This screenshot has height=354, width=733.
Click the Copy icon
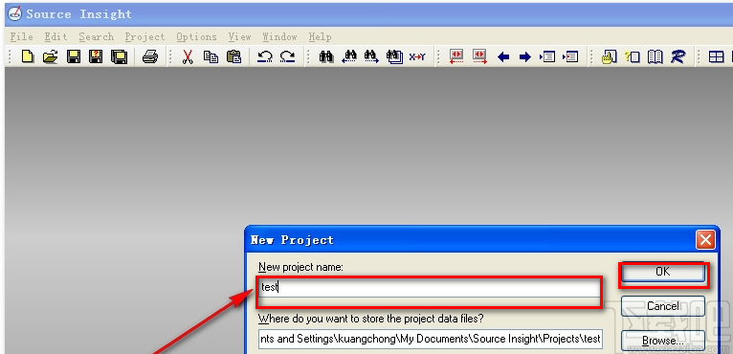tap(211, 57)
